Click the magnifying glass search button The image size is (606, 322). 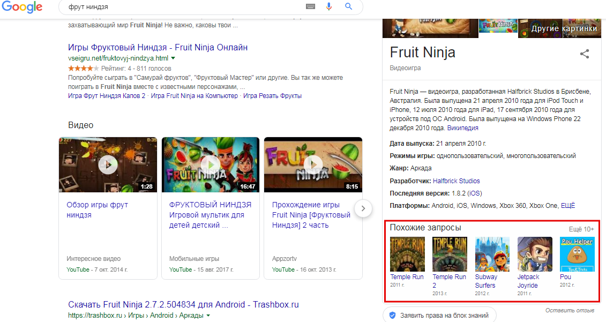[x=348, y=6]
